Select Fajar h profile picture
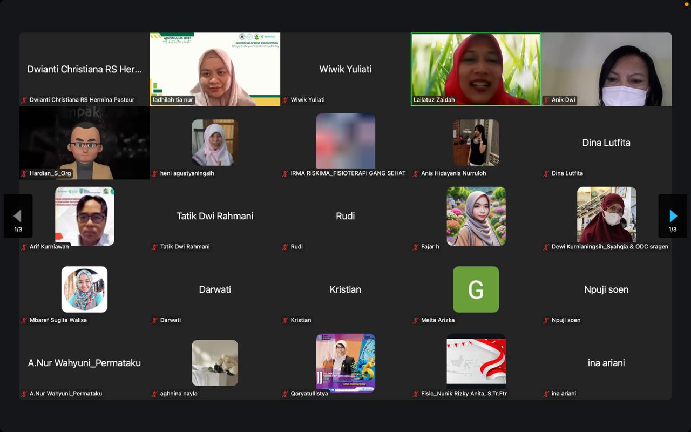 pos(476,216)
